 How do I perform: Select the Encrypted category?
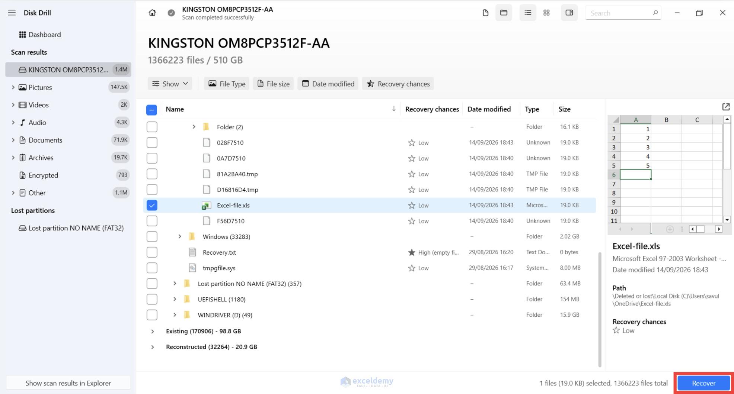[x=68, y=175]
